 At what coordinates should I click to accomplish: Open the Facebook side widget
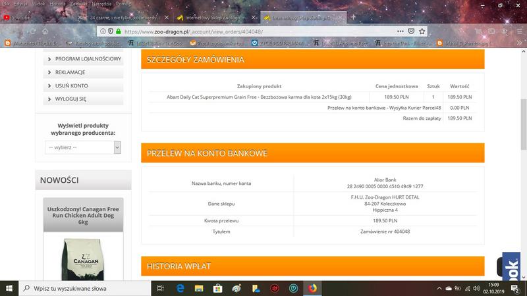pos(511,266)
